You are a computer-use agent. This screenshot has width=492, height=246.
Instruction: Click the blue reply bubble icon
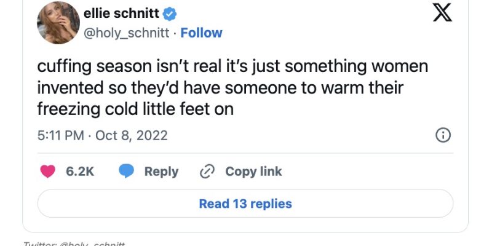126,172
